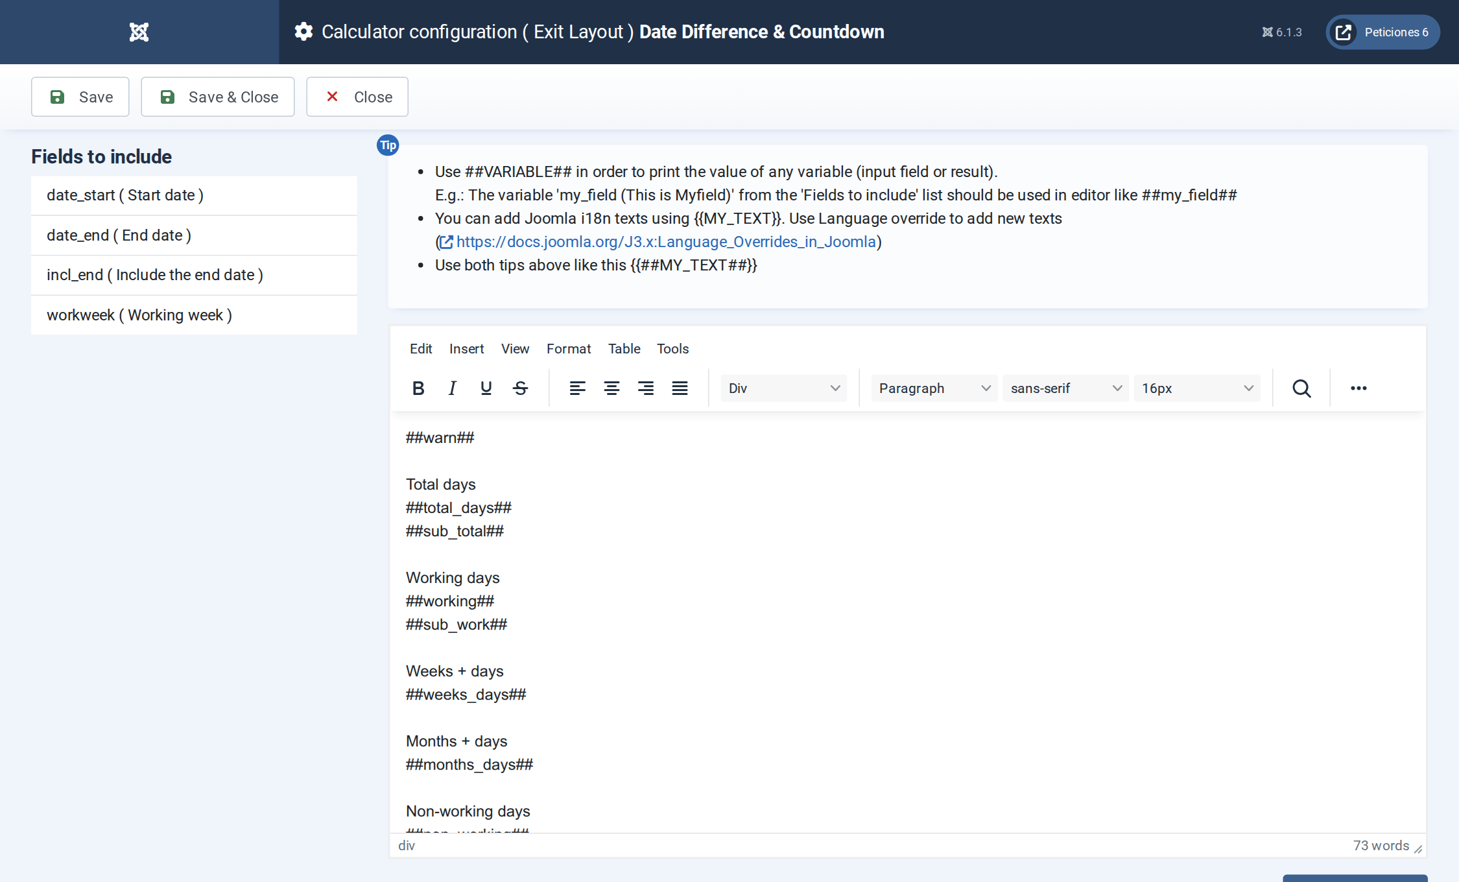Screen dimensions: 1459x882
Task: Click the Save button
Action: pyautogui.click(x=80, y=97)
